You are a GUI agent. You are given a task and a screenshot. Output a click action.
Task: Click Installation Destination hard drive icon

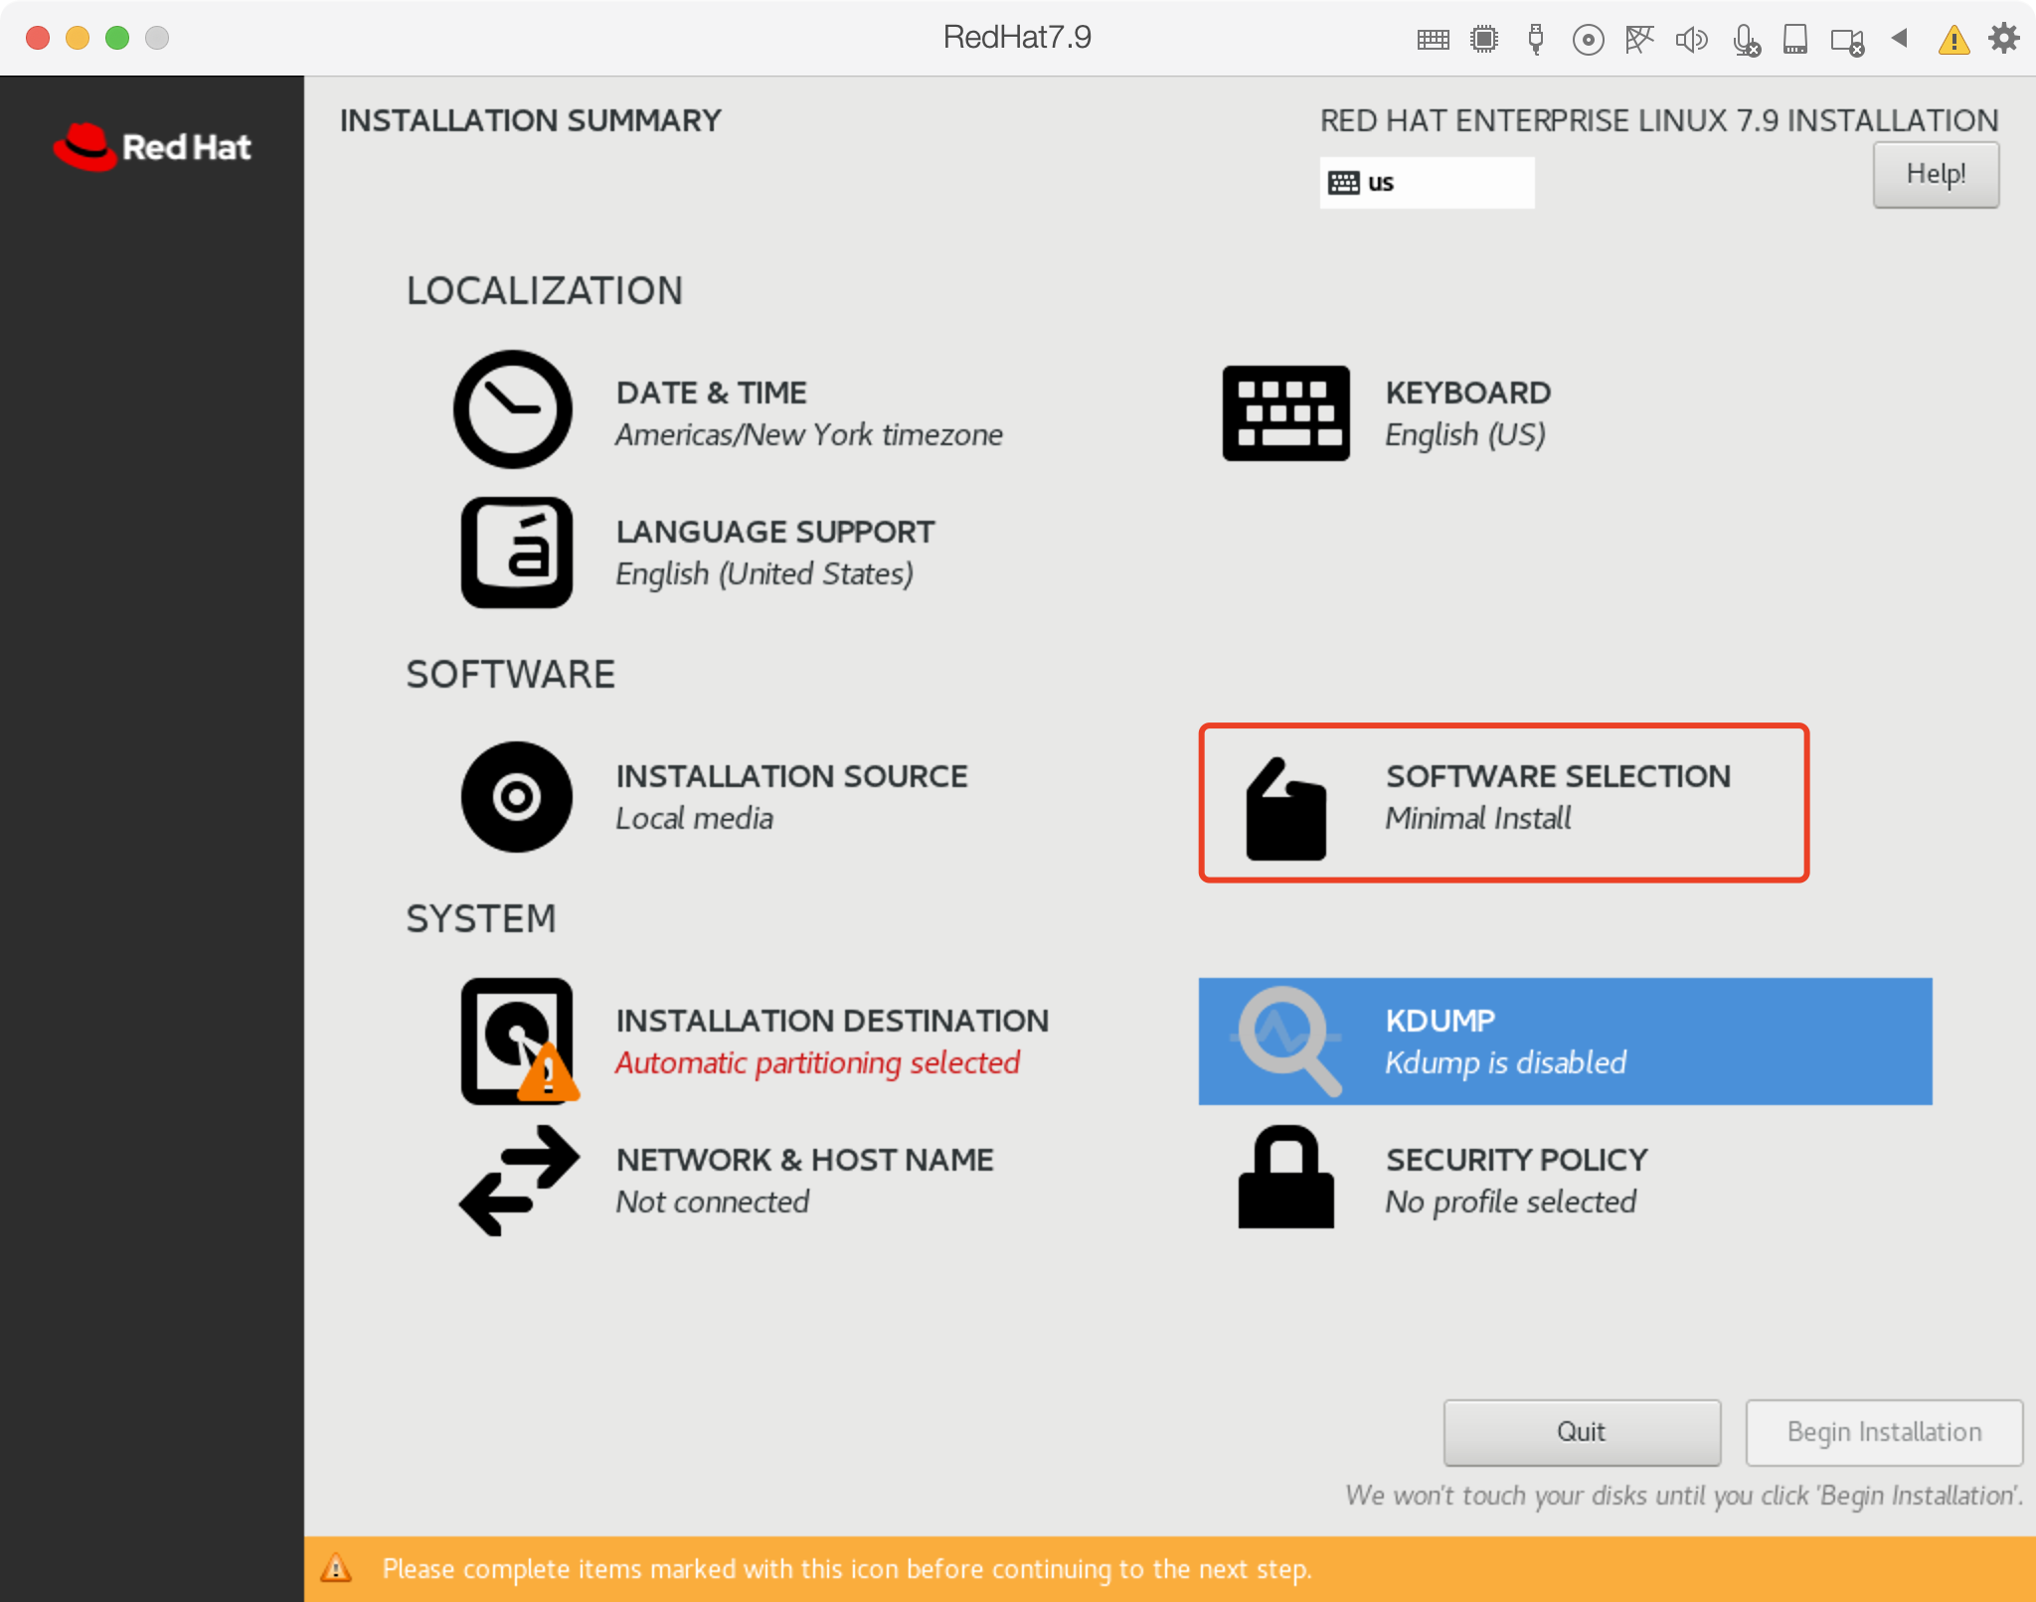tap(516, 1041)
